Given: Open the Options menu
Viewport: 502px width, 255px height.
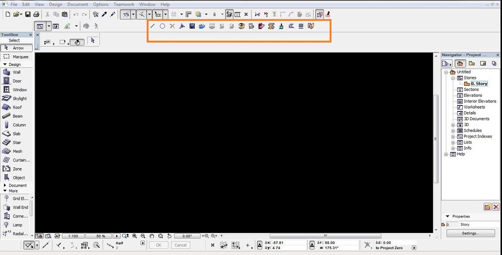Looking at the screenshot, I should (x=101, y=5).
